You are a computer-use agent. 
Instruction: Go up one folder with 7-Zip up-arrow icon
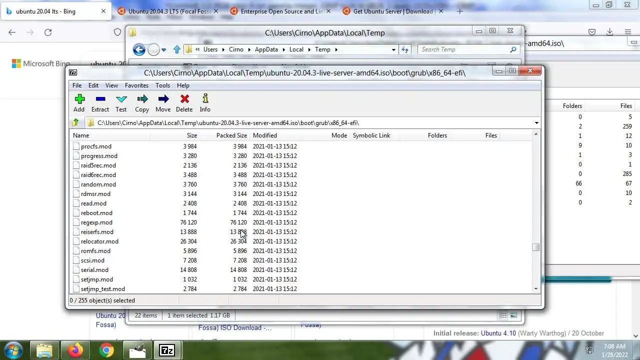pyautogui.click(x=75, y=122)
